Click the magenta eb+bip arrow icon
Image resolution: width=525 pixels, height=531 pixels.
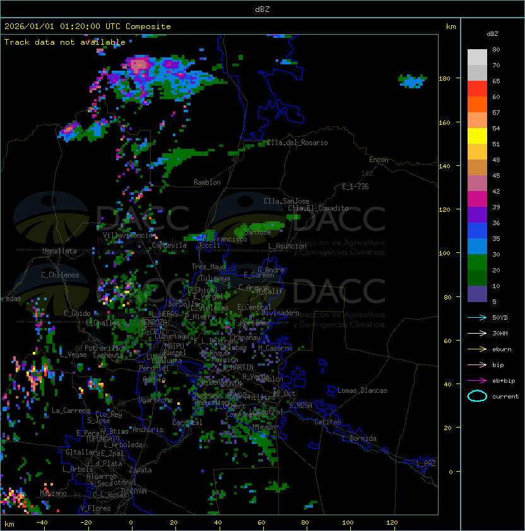pos(477,380)
